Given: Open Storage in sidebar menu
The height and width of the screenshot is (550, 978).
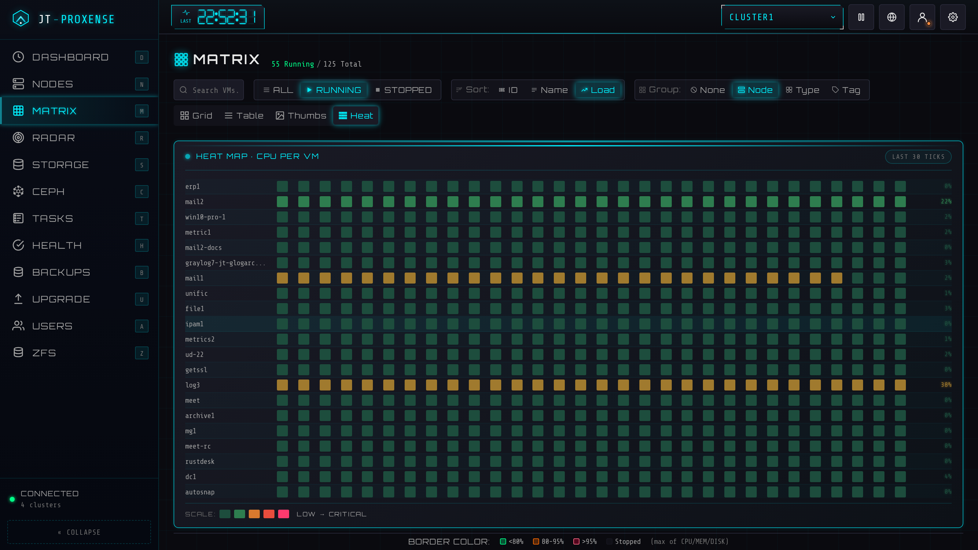Looking at the screenshot, I should click(x=79, y=165).
